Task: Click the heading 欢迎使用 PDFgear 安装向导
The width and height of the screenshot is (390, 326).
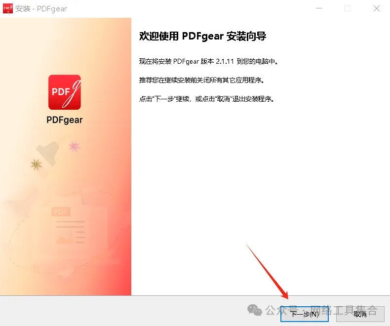Action: (x=202, y=36)
